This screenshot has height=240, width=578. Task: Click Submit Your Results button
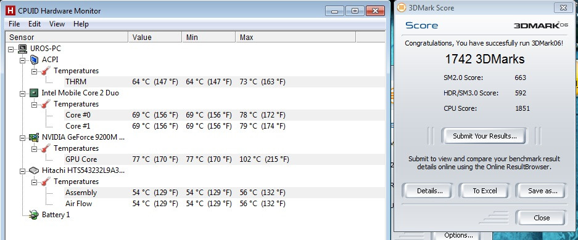pyautogui.click(x=484, y=136)
